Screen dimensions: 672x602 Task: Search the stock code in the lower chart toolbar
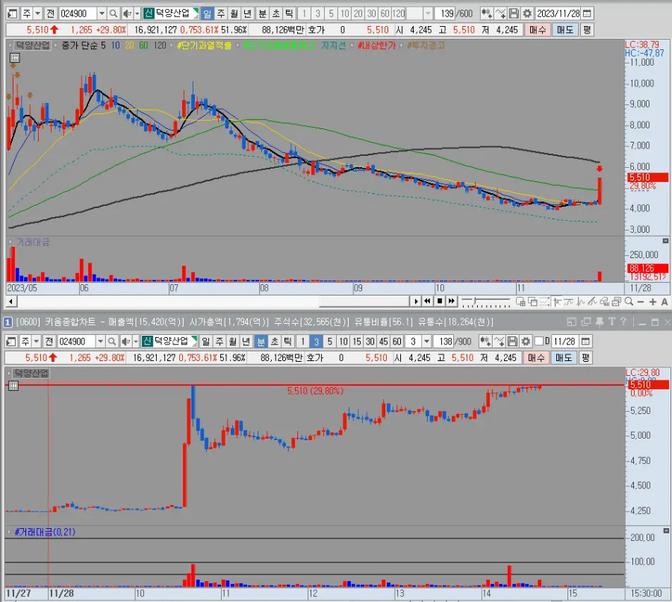tap(112, 341)
